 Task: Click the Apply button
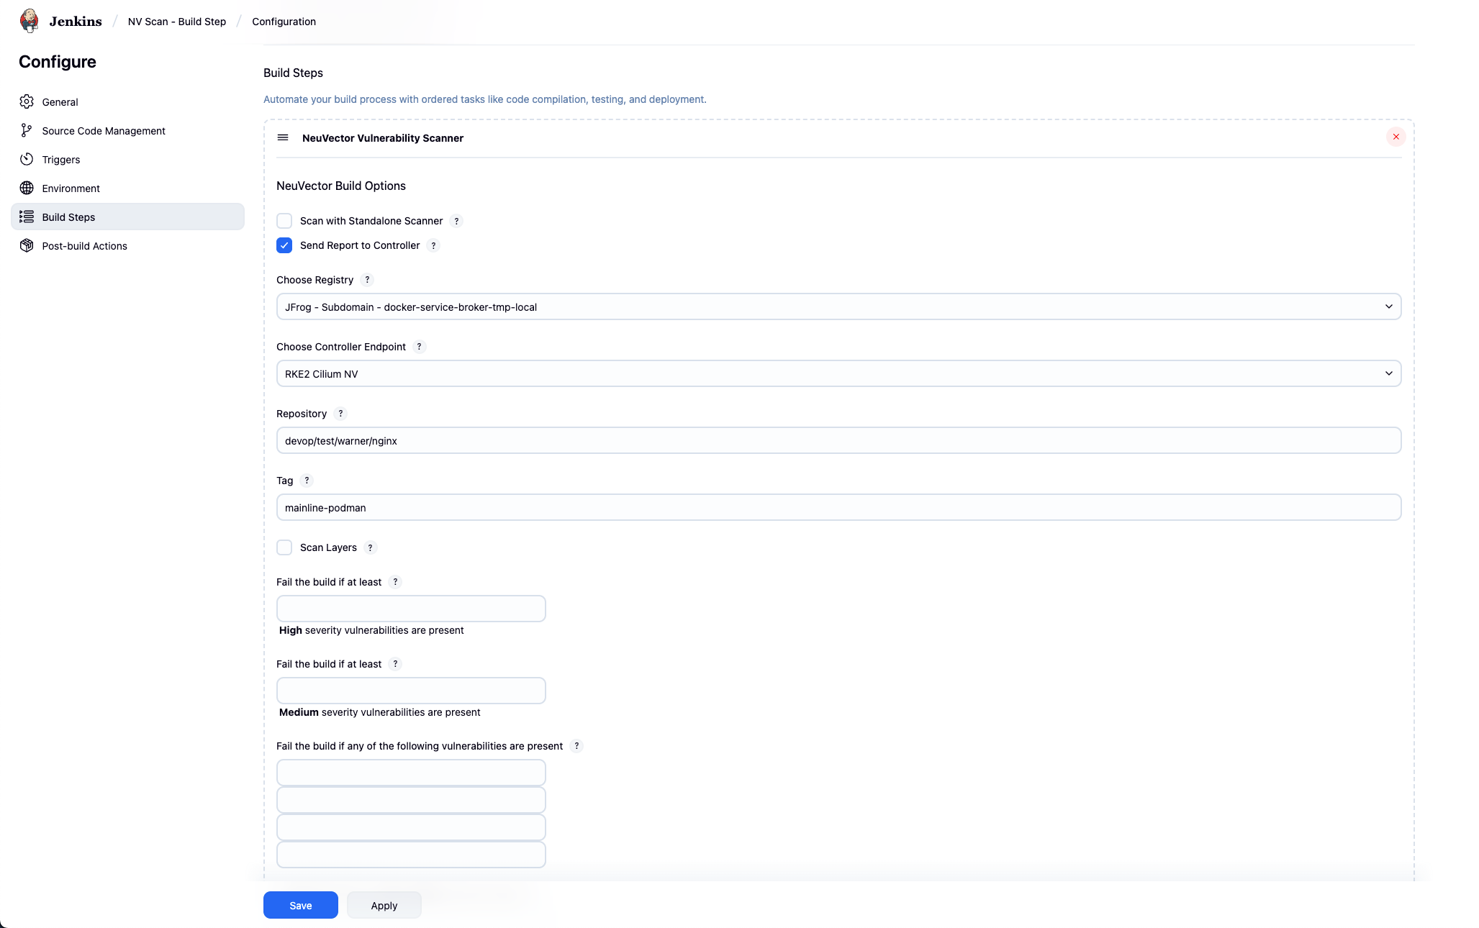[x=384, y=905]
